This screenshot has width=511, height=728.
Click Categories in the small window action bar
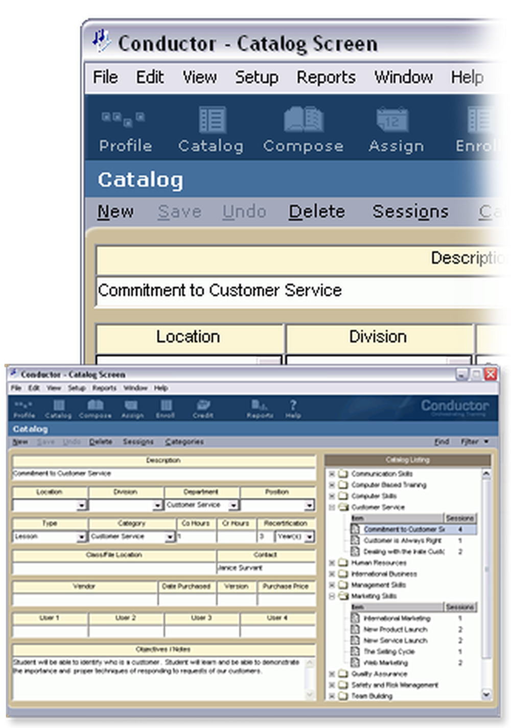pyautogui.click(x=184, y=441)
